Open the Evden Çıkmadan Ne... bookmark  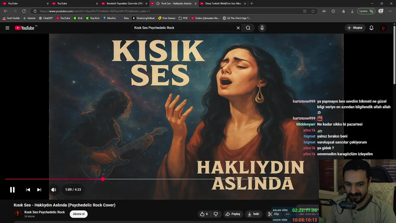click(205, 18)
